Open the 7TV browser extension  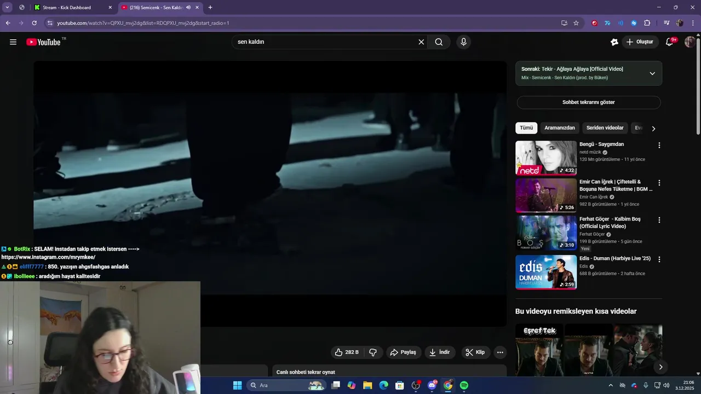coord(607,23)
